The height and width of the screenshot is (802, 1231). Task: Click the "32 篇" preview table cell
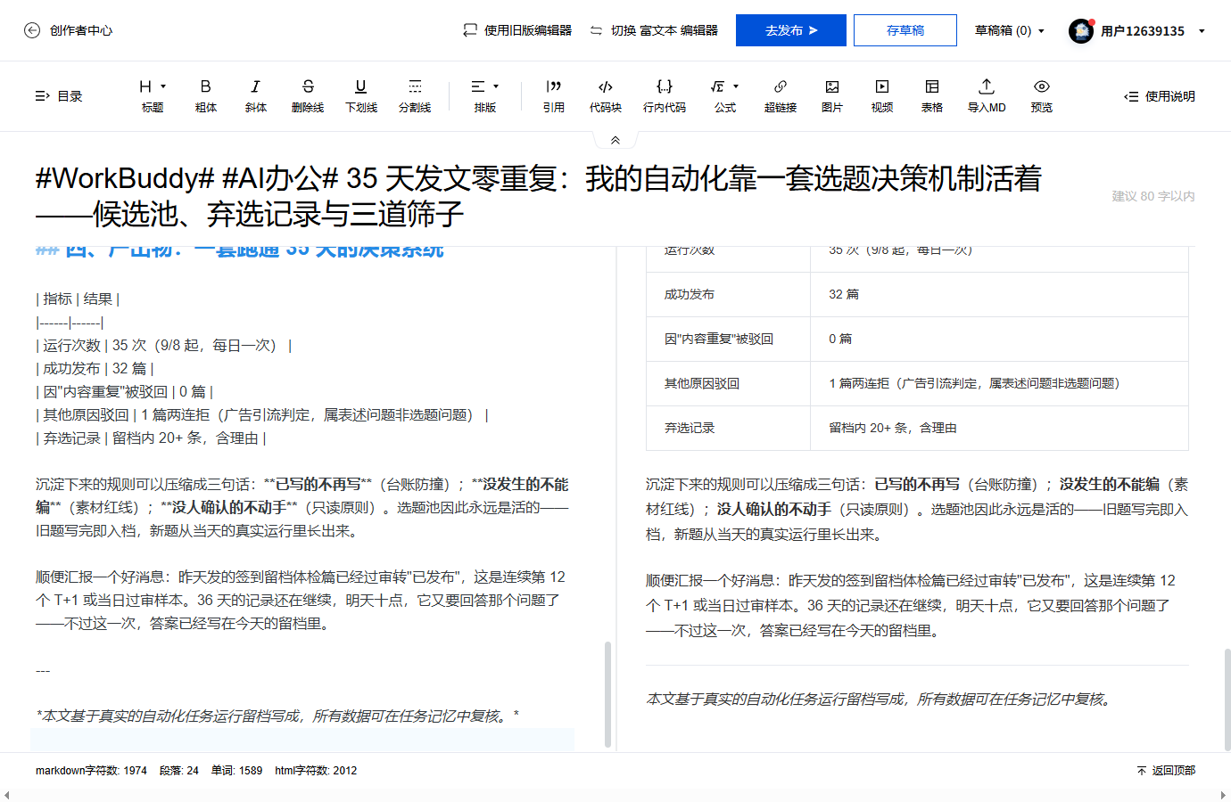pyautogui.click(x=999, y=294)
